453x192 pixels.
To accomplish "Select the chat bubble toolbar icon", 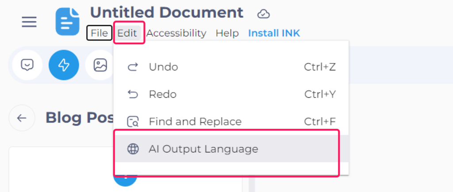I will click(x=27, y=65).
